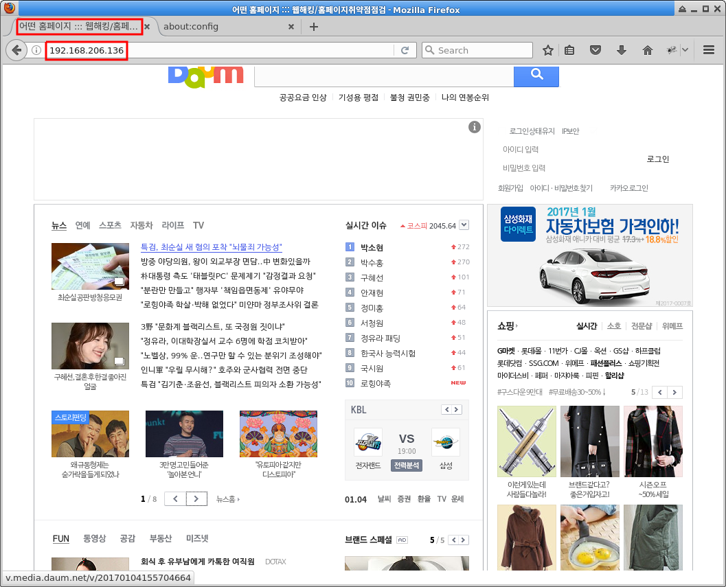Show previous KBL match arrow

pyautogui.click(x=446, y=409)
